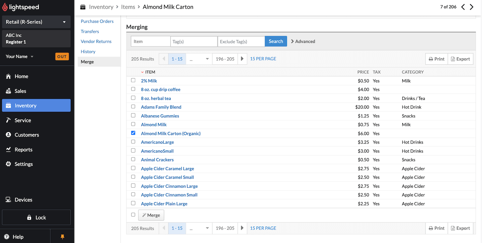Change top 15 PER PAGE setting

(263, 59)
